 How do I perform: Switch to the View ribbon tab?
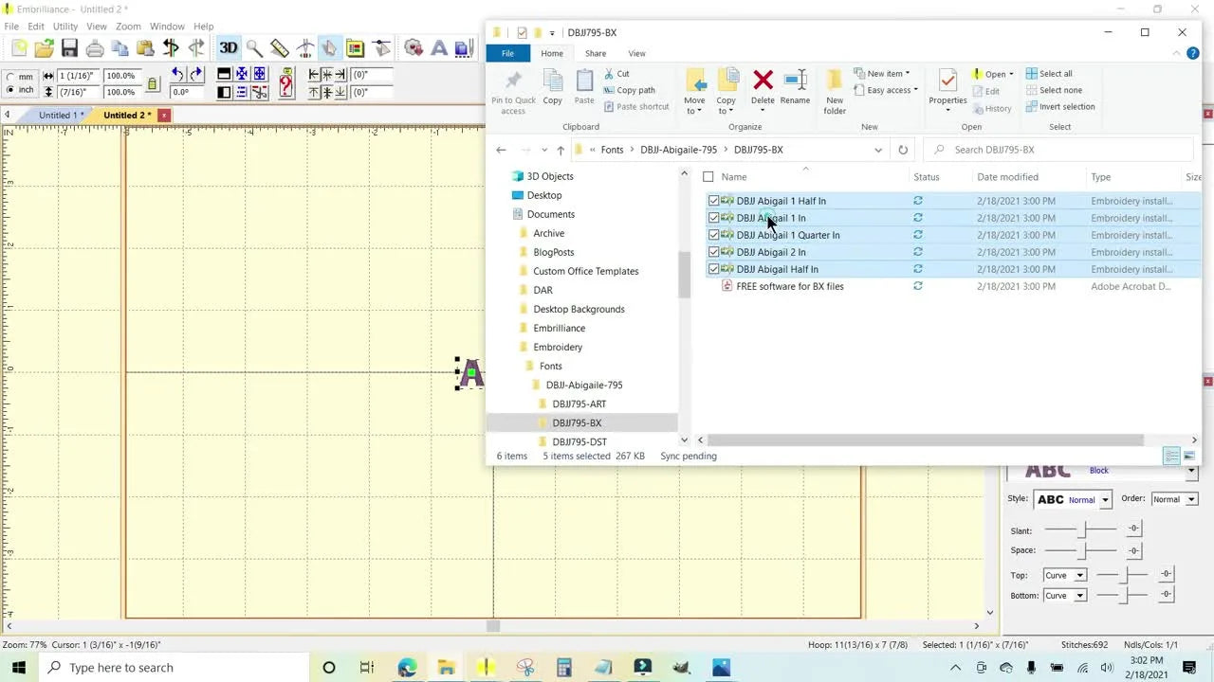click(x=636, y=53)
